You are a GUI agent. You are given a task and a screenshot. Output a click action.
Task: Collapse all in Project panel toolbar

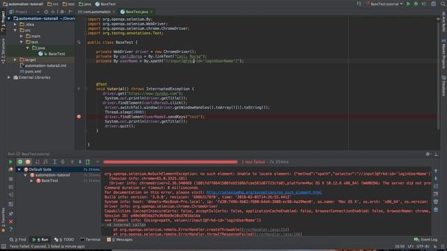point(53,12)
